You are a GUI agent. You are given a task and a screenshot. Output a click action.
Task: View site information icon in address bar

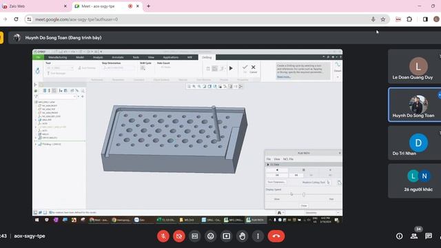point(29,19)
